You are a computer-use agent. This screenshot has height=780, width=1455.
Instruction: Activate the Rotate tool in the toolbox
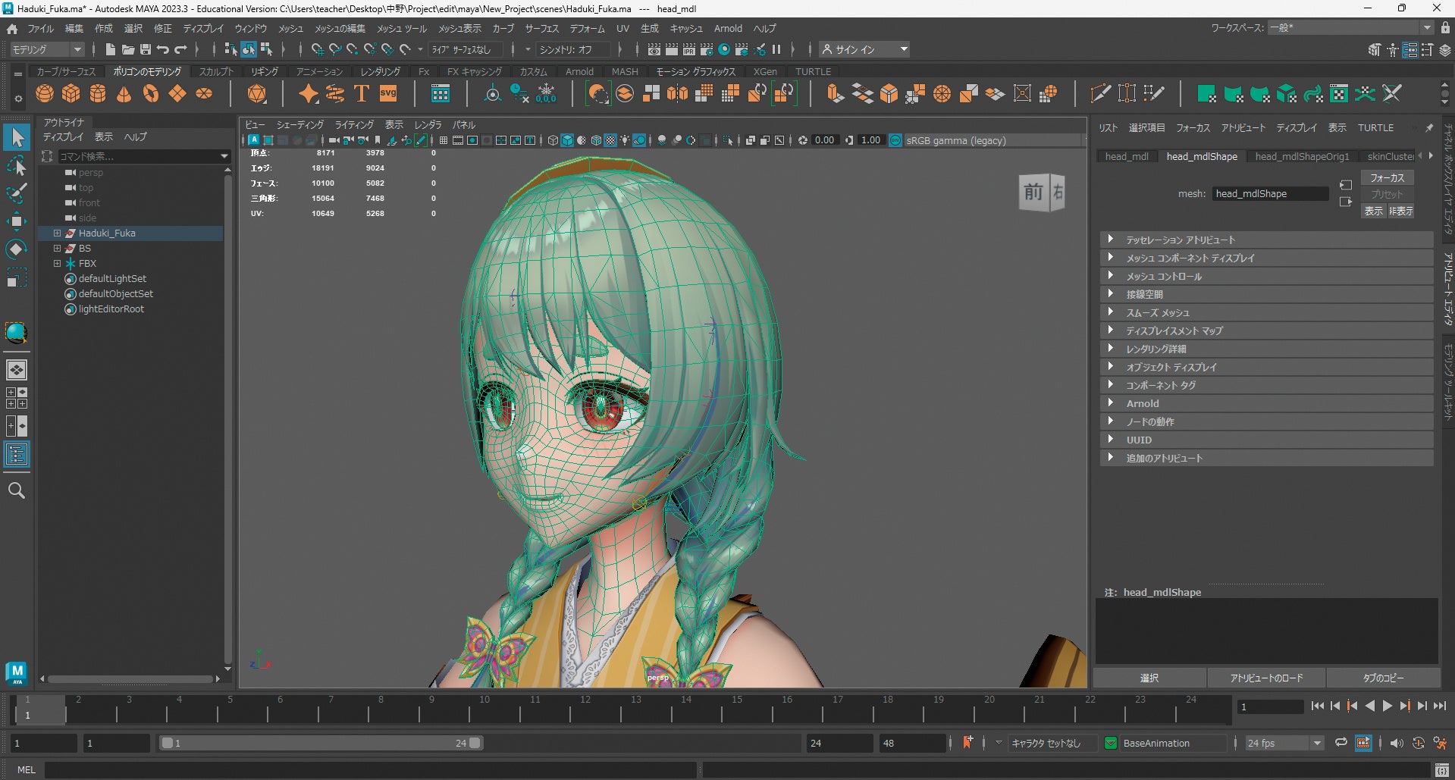click(17, 249)
